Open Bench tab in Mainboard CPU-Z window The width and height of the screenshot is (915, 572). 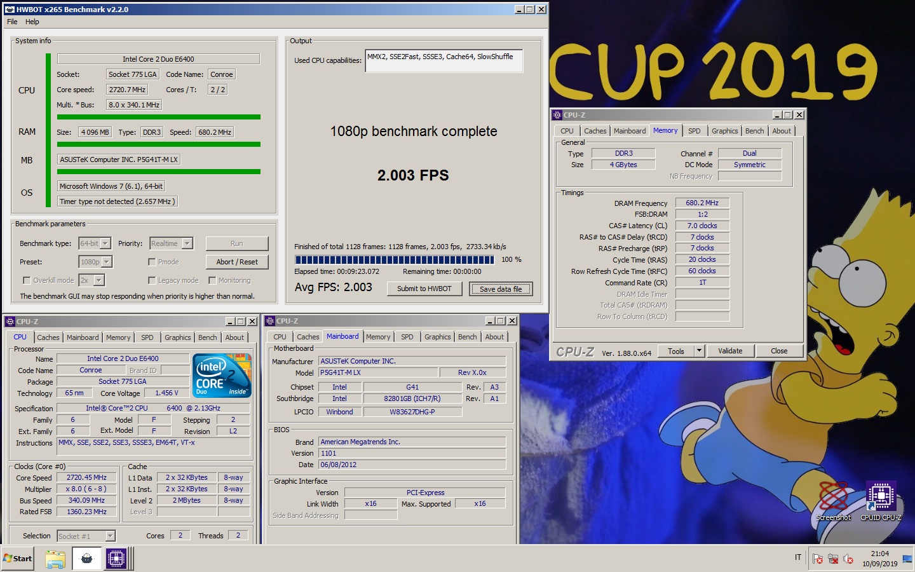click(467, 337)
